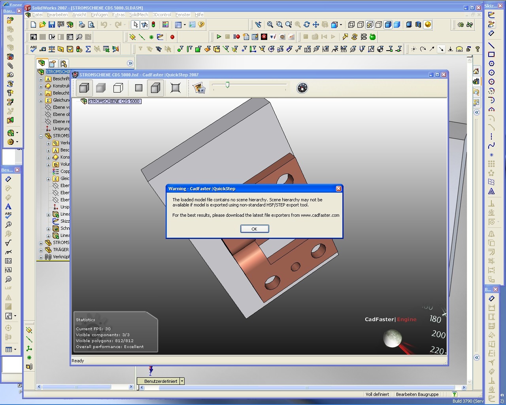This screenshot has height=405, width=506.
Task: Select the sketch Line tool
Action: [x=491, y=45]
